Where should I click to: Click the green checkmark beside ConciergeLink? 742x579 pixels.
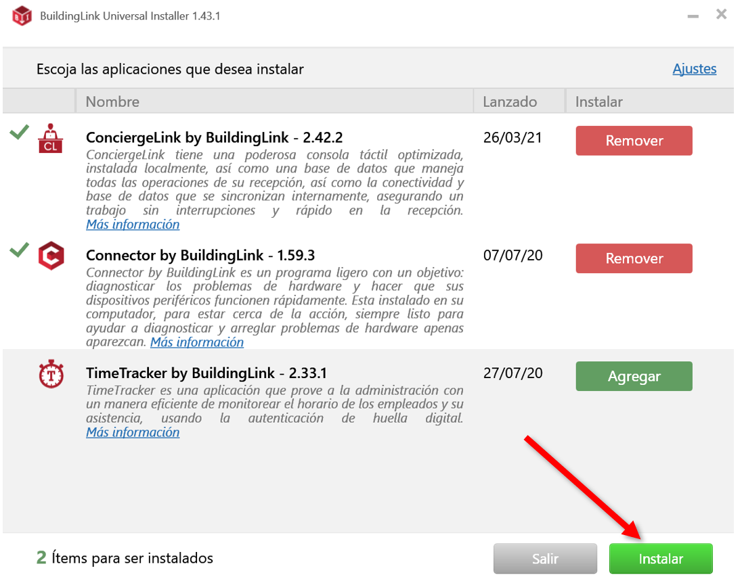click(x=20, y=132)
